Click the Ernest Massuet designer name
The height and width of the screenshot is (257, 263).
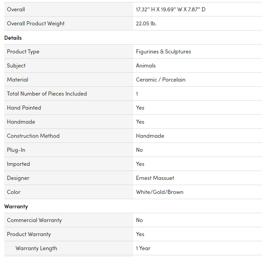coord(155,178)
